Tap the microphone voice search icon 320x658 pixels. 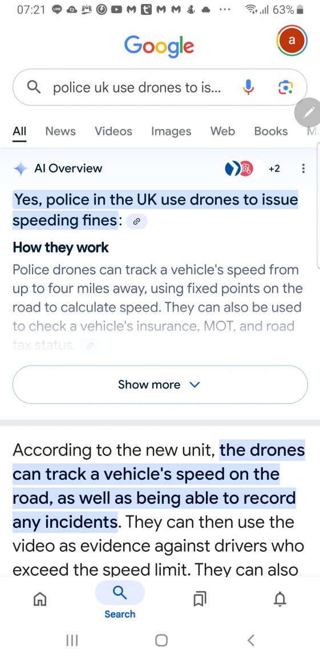(248, 87)
